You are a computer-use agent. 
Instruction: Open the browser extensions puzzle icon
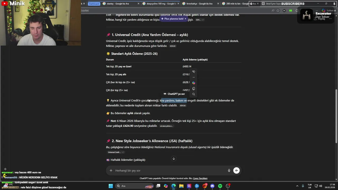coord(297,11)
